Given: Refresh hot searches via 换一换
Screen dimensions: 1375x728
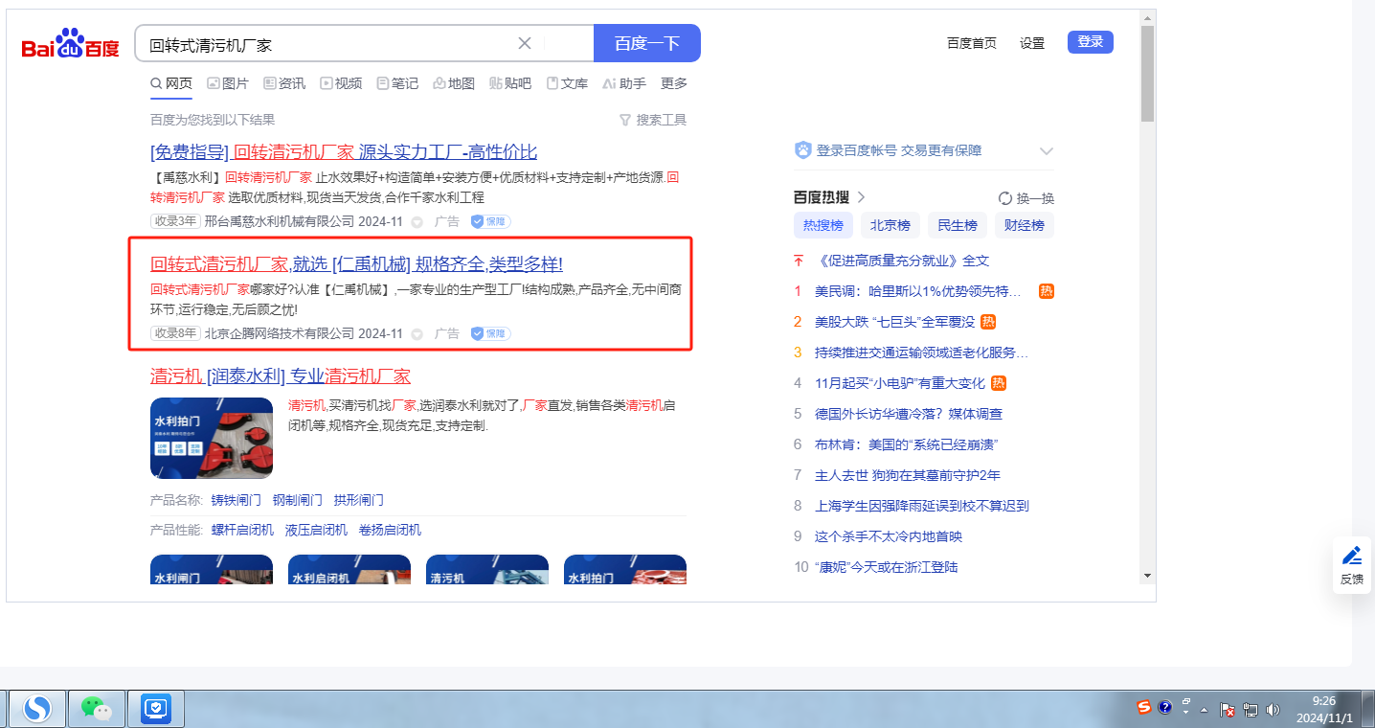Looking at the screenshot, I should click(1026, 198).
